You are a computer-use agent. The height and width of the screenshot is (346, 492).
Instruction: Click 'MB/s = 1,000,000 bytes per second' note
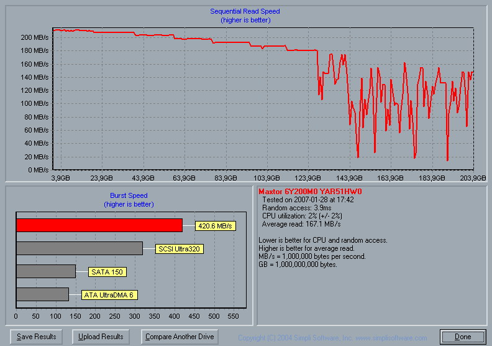coord(312,256)
